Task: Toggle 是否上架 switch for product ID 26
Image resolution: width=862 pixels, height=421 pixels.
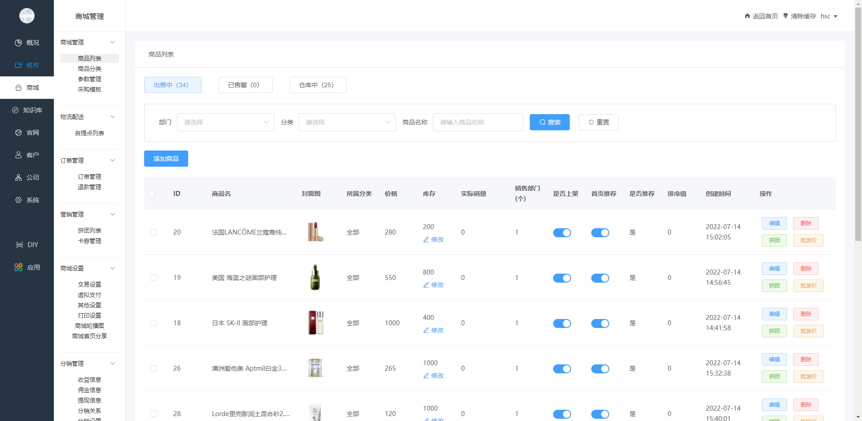Action: [562, 369]
